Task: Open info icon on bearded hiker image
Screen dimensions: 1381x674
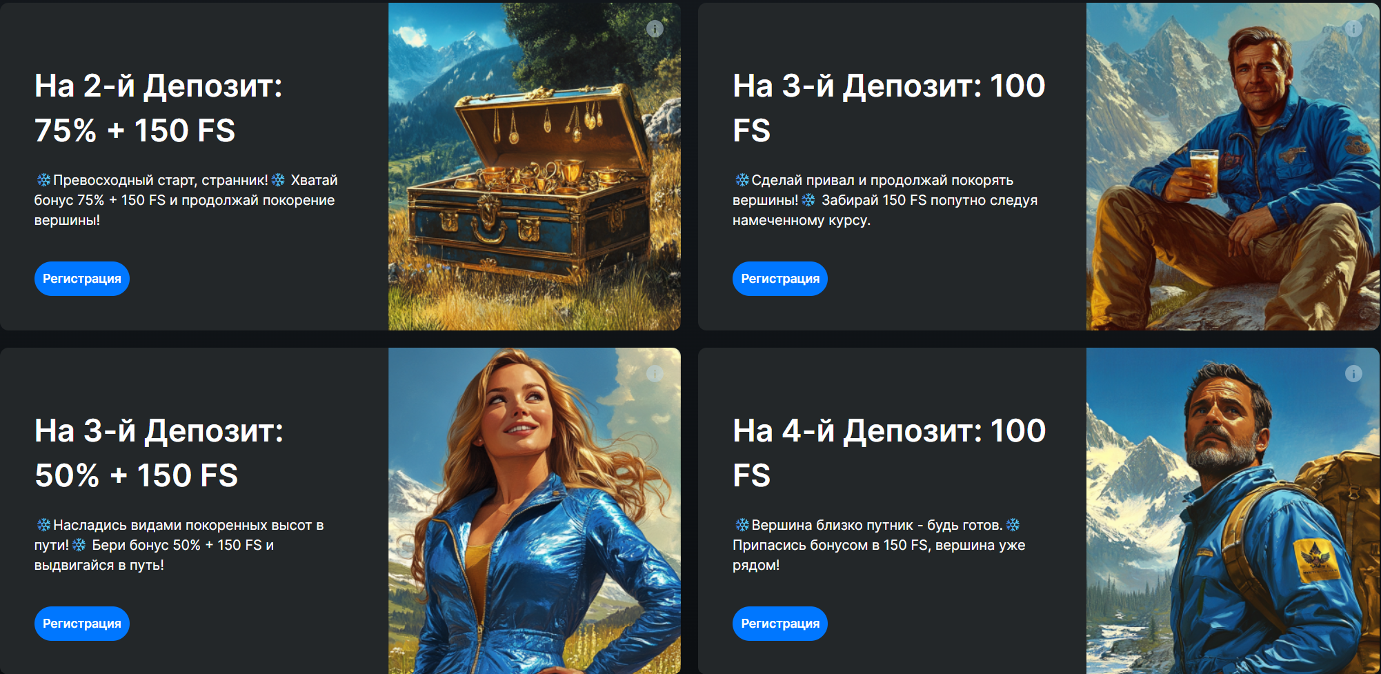Action: (1353, 373)
